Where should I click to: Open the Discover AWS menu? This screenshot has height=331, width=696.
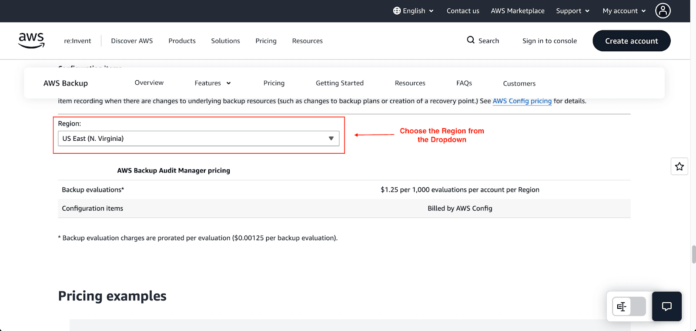click(132, 41)
